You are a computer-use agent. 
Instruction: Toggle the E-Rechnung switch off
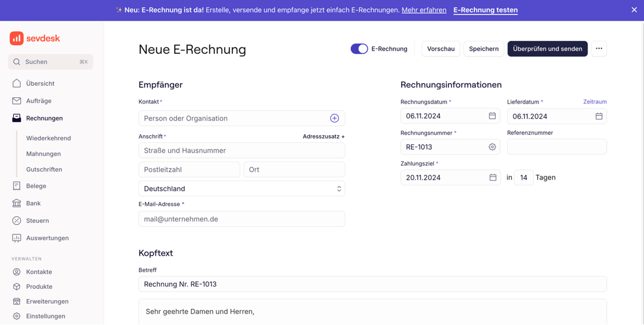pos(359,49)
